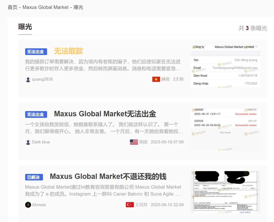This screenshot has height=222, width=274.
Task: Select the 曝光 section tab heading
Action: (25, 27)
